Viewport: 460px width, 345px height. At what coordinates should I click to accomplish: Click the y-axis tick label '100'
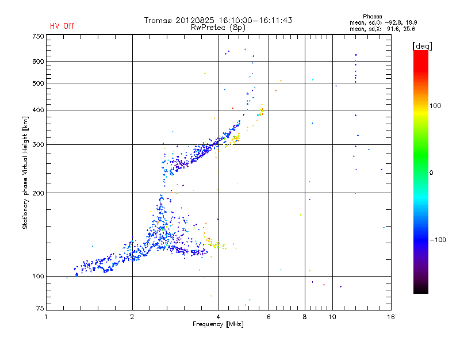point(38,277)
